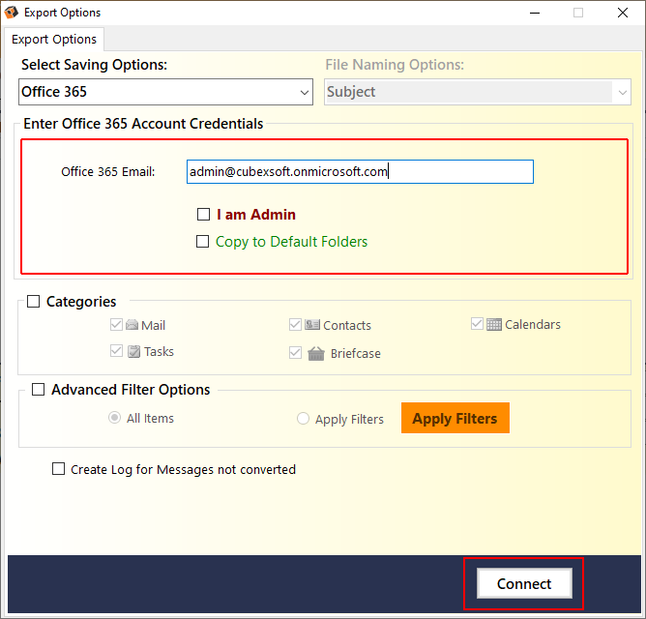Toggle the Categories checkbox

[x=34, y=301]
